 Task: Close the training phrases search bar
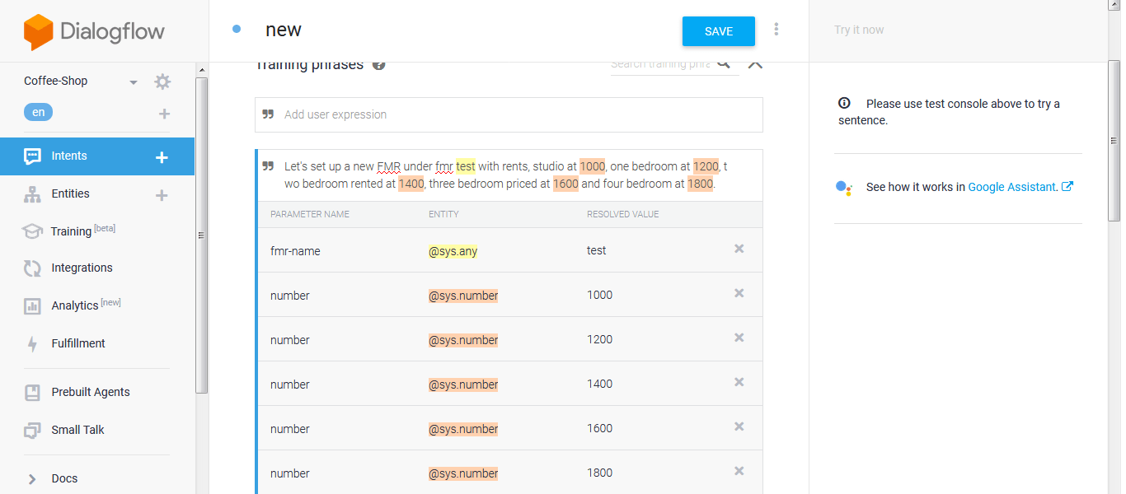click(755, 64)
